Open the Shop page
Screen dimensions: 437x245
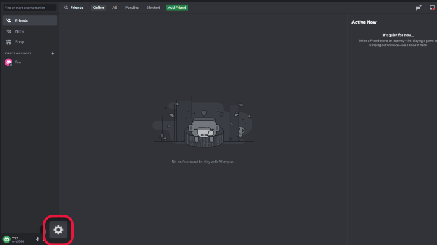click(x=30, y=41)
